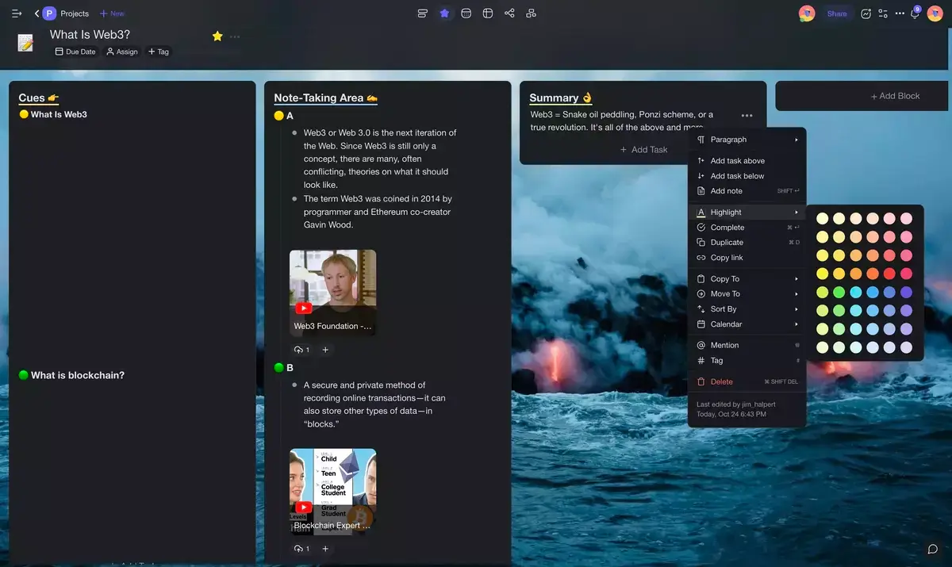This screenshot has width=952, height=567.
Task: Expand the Paragraph submenu
Action: click(747, 140)
